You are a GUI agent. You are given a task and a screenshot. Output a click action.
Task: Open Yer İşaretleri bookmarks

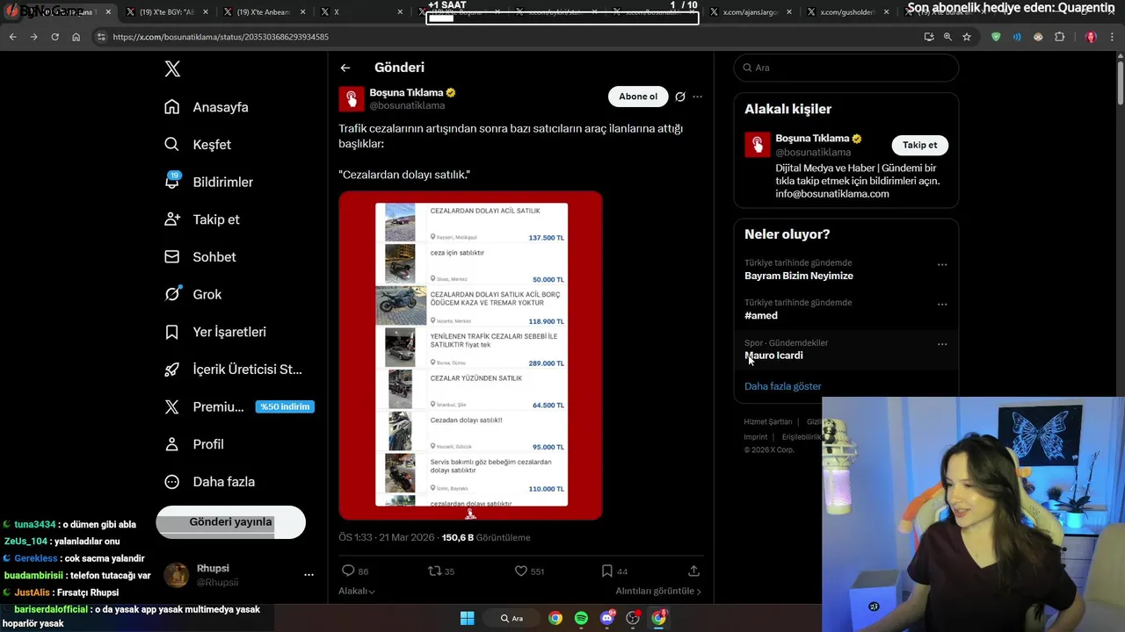pyautogui.click(x=215, y=332)
